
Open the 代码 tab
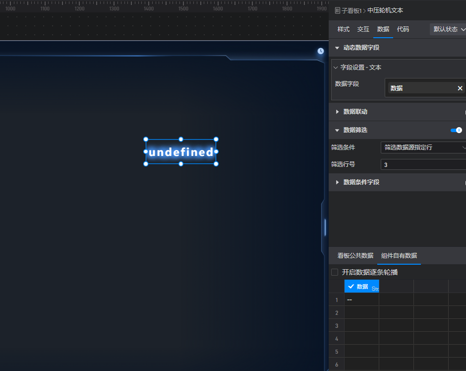403,29
